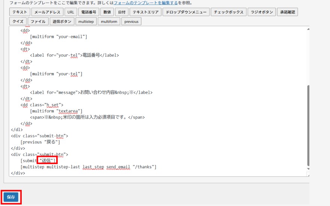The width and height of the screenshot is (330, 206).
Task: Click the 数値 tag button
Action: [107, 12]
